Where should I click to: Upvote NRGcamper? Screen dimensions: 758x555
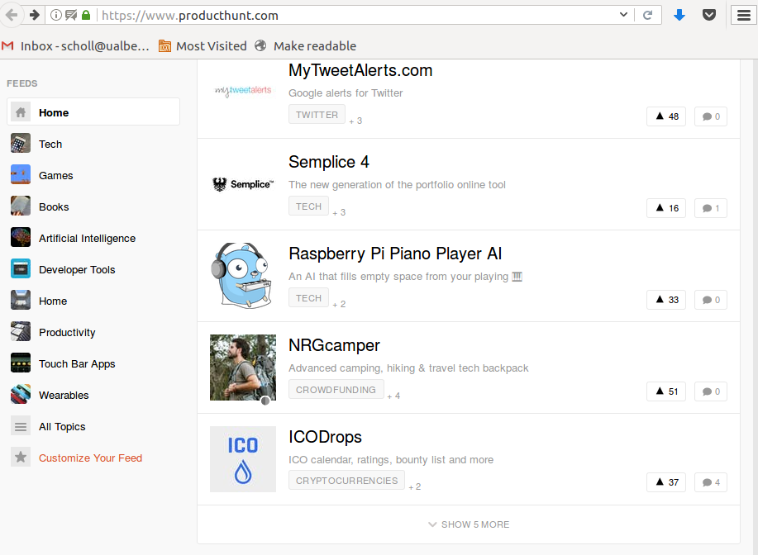click(x=665, y=391)
